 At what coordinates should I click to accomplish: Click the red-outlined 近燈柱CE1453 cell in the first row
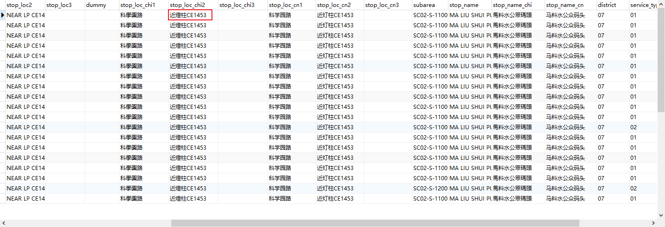pos(190,15)
